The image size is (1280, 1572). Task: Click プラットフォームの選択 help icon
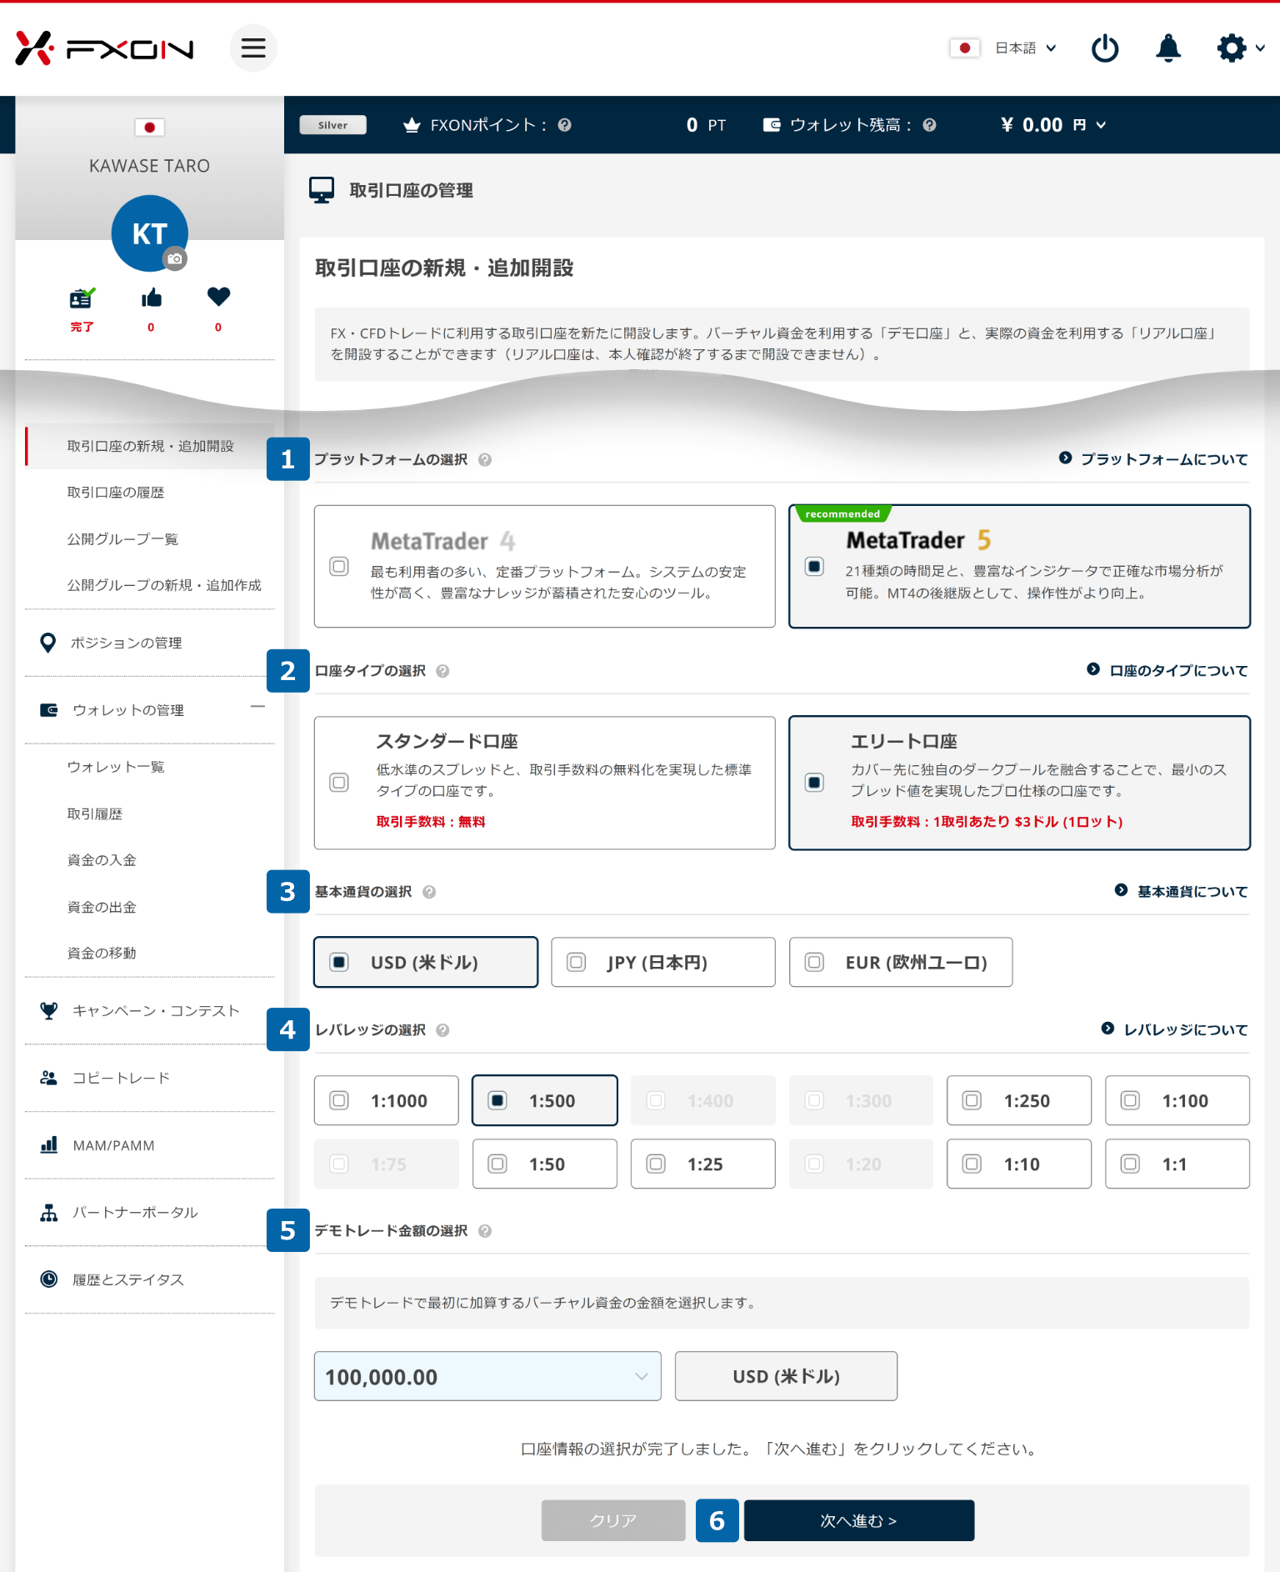(x=485, y=460)
